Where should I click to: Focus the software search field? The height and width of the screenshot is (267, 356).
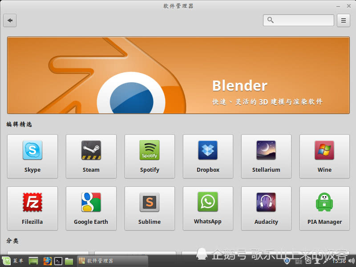(x=298, y=20)
